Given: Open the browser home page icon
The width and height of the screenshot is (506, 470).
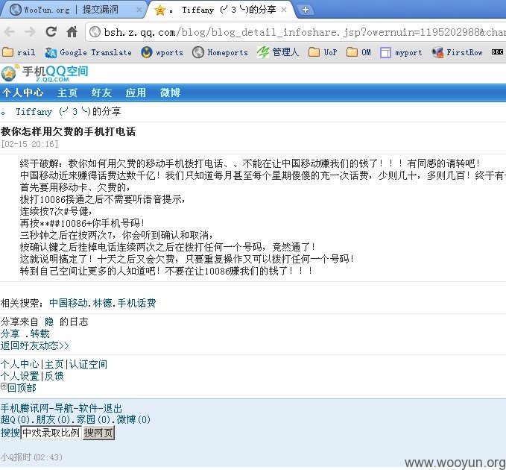Looking at the screenshot, I should click(72, 31).
